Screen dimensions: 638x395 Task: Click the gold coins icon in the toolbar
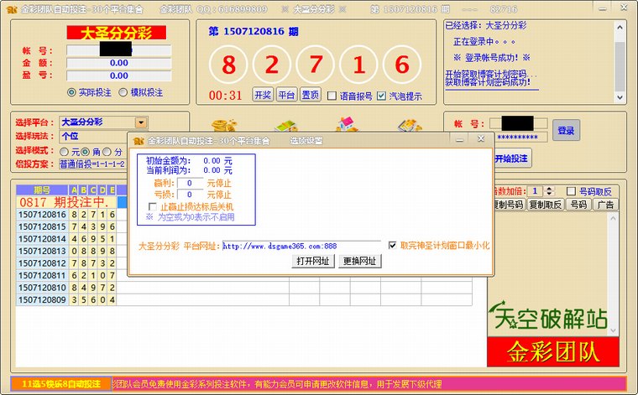222,124
